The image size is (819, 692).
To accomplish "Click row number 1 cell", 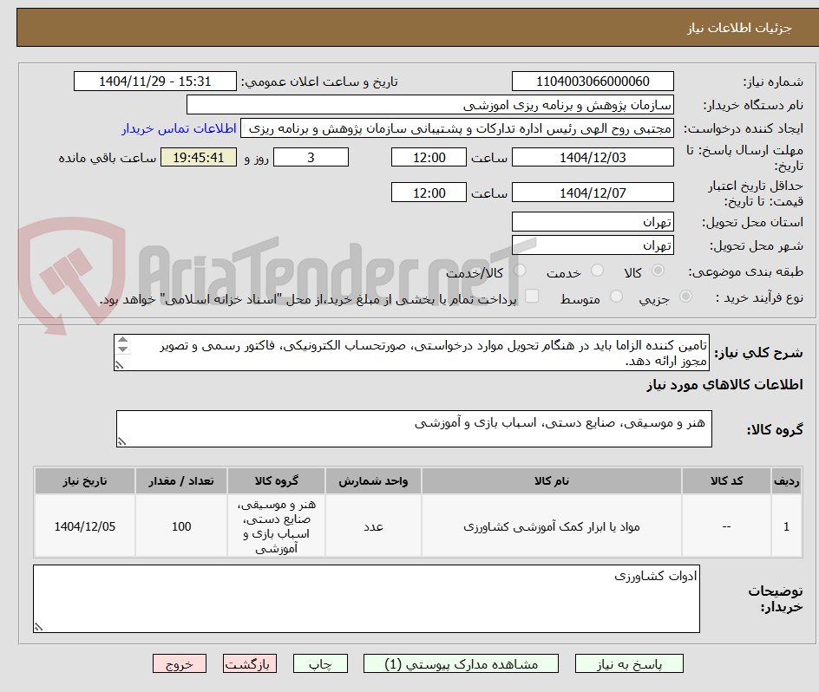I will 787,526.
